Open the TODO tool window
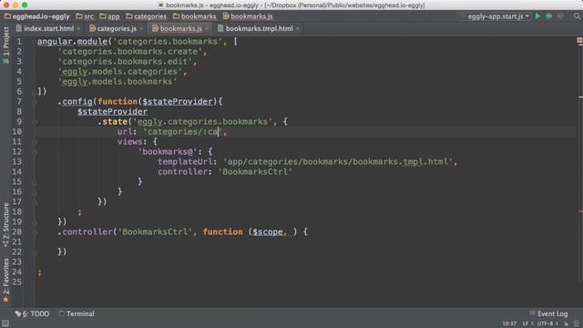 point(33,313)
